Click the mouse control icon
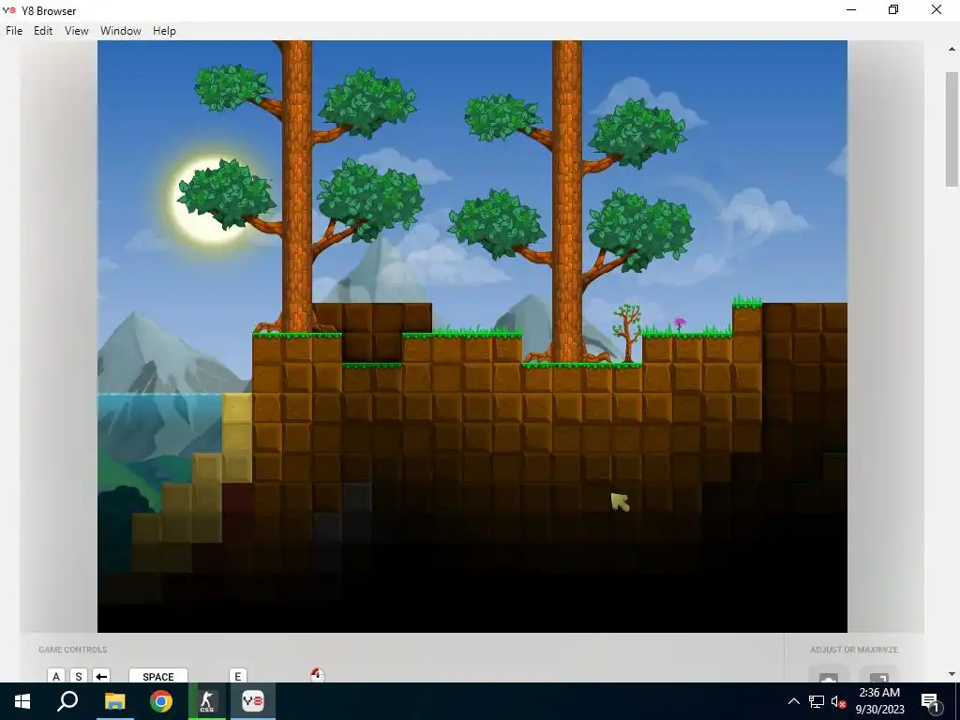960x720 pixels. (x=317, y=675)
